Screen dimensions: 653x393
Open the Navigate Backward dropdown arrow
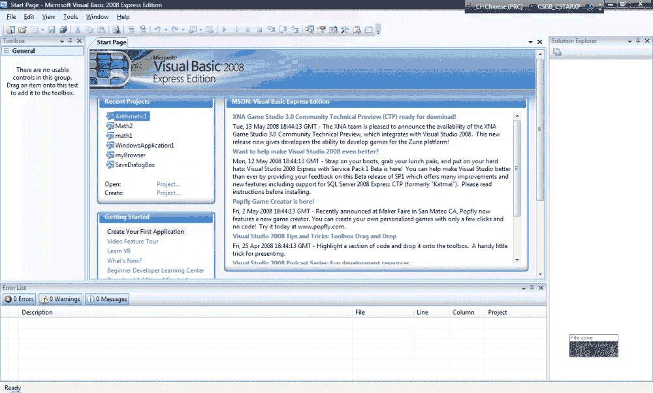(200, 30)
